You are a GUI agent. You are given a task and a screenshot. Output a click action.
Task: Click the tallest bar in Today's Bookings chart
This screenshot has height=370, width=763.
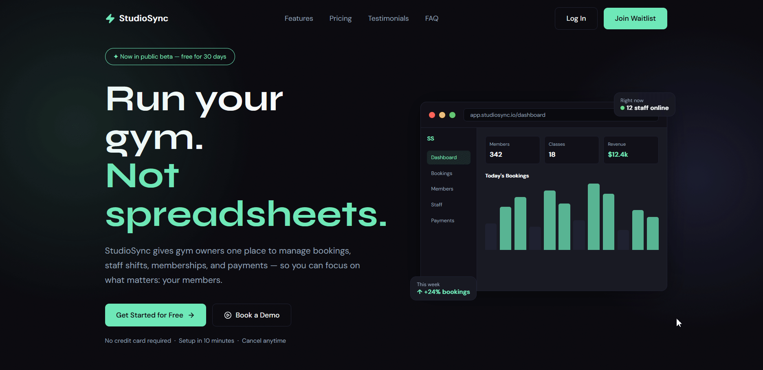tap(594, 217)
